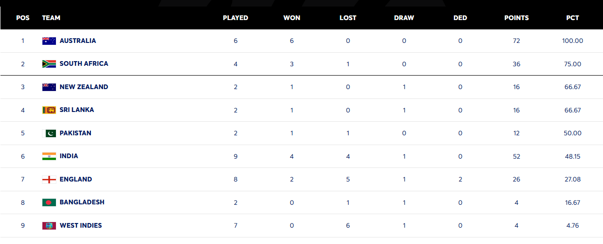Click the Sri Lanka flag icon
This screenshot has height=244, width=603.
pyautogui.click(x=49, y=110)
